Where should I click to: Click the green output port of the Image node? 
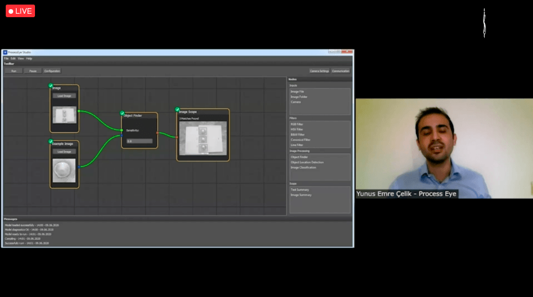(79, 111)
